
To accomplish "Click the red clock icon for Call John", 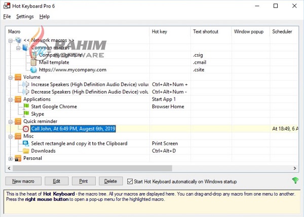I will (26, 128).
